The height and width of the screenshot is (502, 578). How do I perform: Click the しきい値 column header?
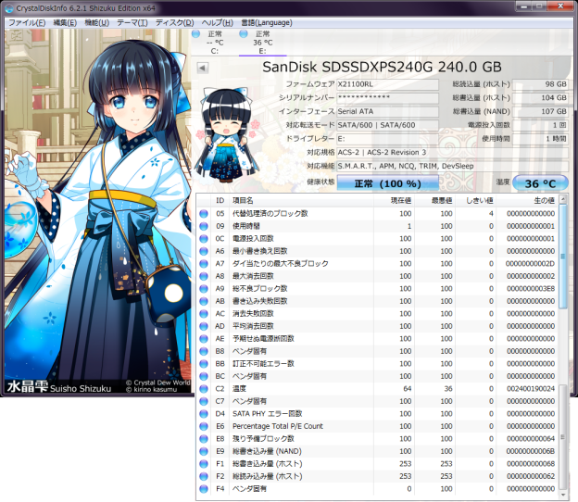point(475,200)
